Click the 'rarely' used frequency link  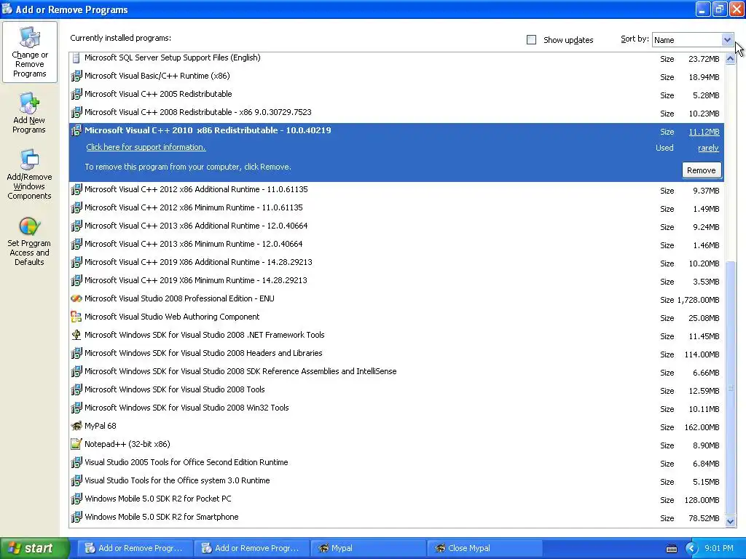coord(708,148)
